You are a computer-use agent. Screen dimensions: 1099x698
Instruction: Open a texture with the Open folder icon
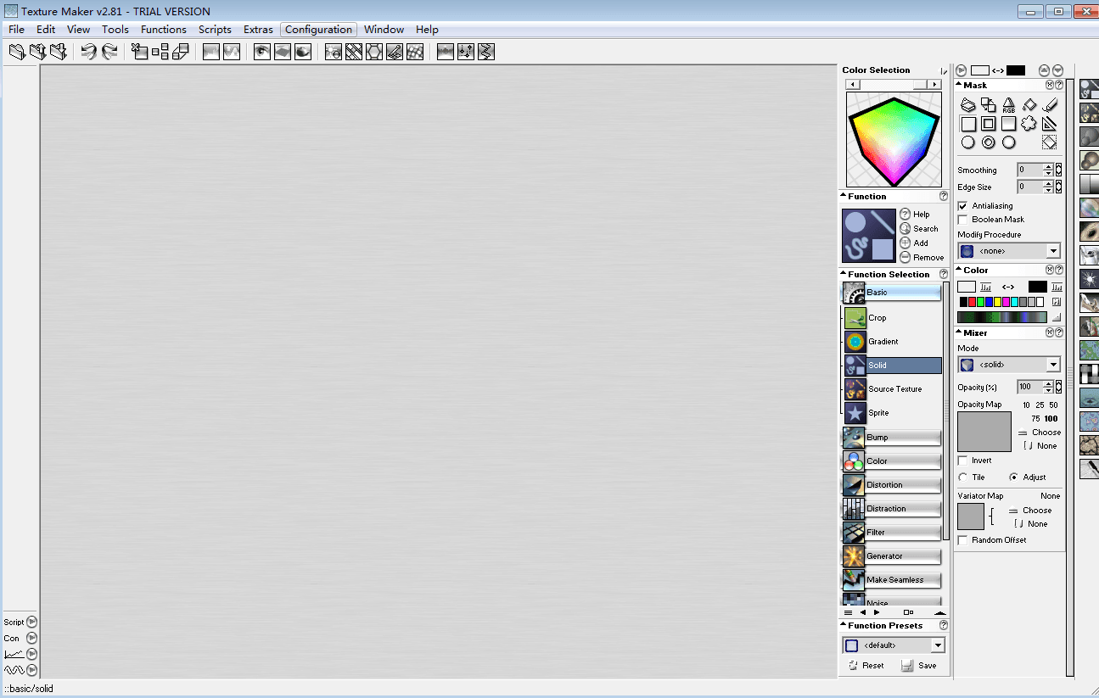(x=16, y=52)
